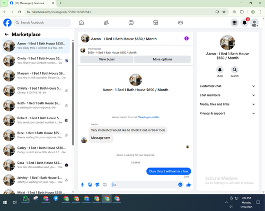Show hidden system tray icons chevron
The image size is (265, 211).
(x=226, y=203)
